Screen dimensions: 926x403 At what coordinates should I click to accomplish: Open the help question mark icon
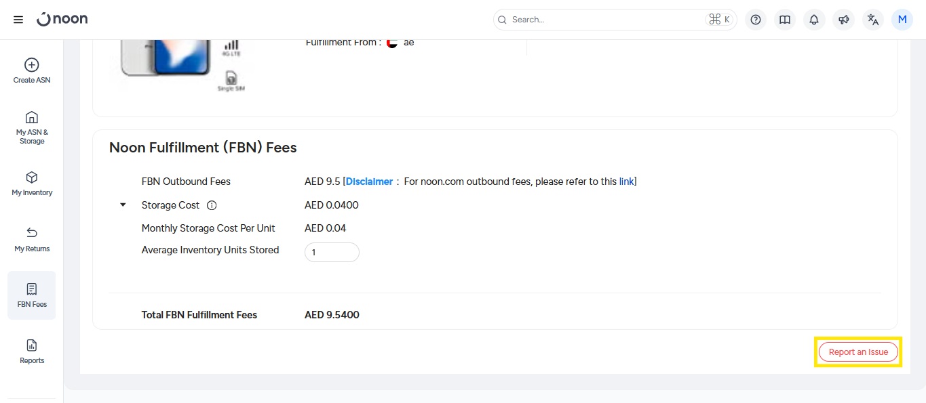tap(756, 20)
